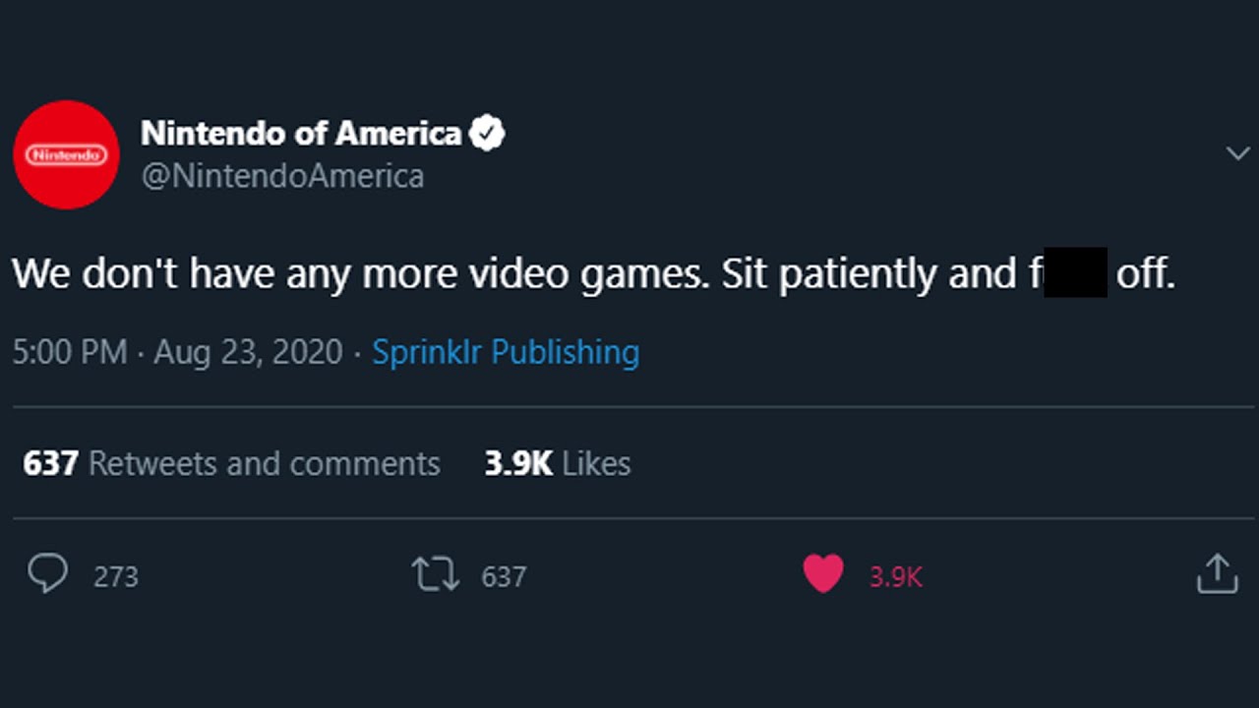1259x708 pixels.
Task: Click the black censor box in the tweet
Action: [x=1075, y=272]
